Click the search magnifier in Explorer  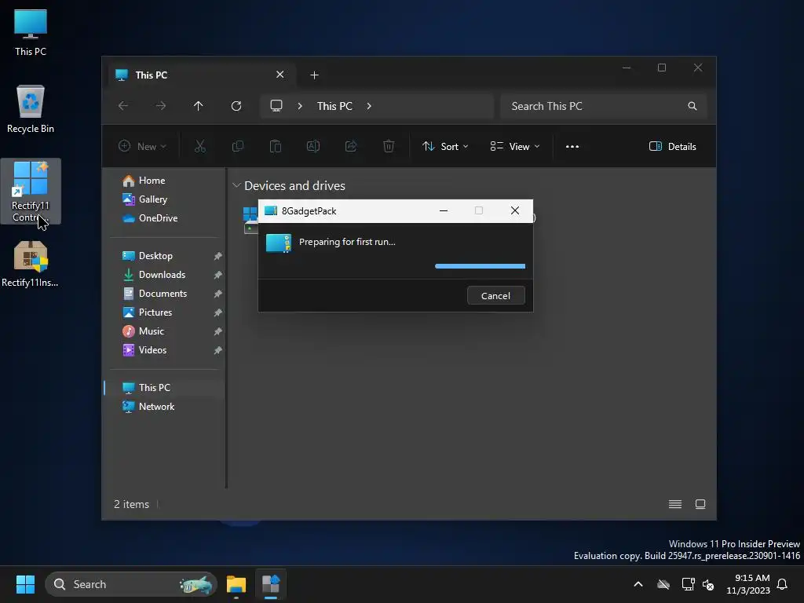pyautogui.click(x=693, y=106)
